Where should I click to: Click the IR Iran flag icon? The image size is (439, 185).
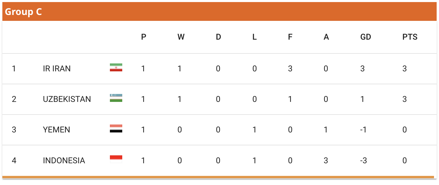[x=116, y=68]
